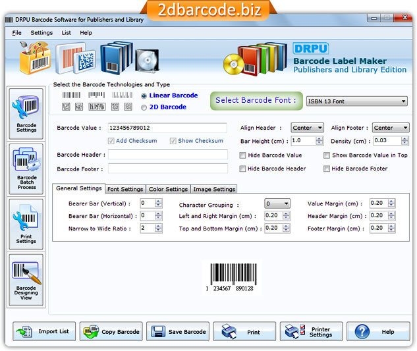
Task: Open the Help menu
Action: click(86, 33)
